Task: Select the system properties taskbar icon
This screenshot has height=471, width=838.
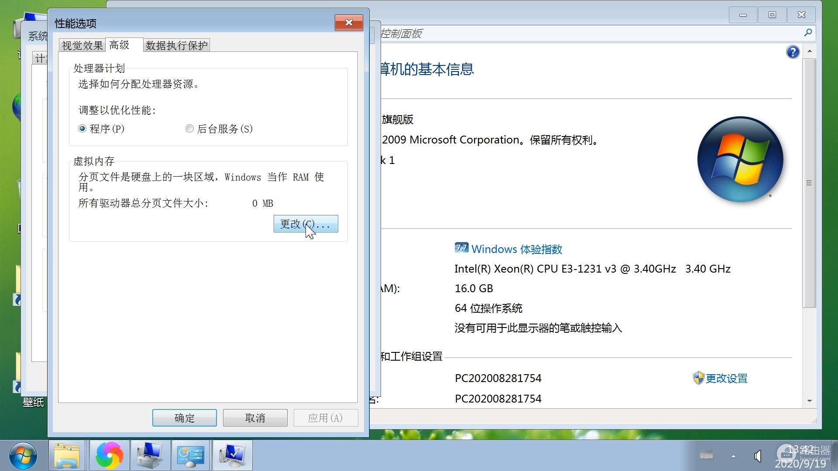Action: pos(232,455)
